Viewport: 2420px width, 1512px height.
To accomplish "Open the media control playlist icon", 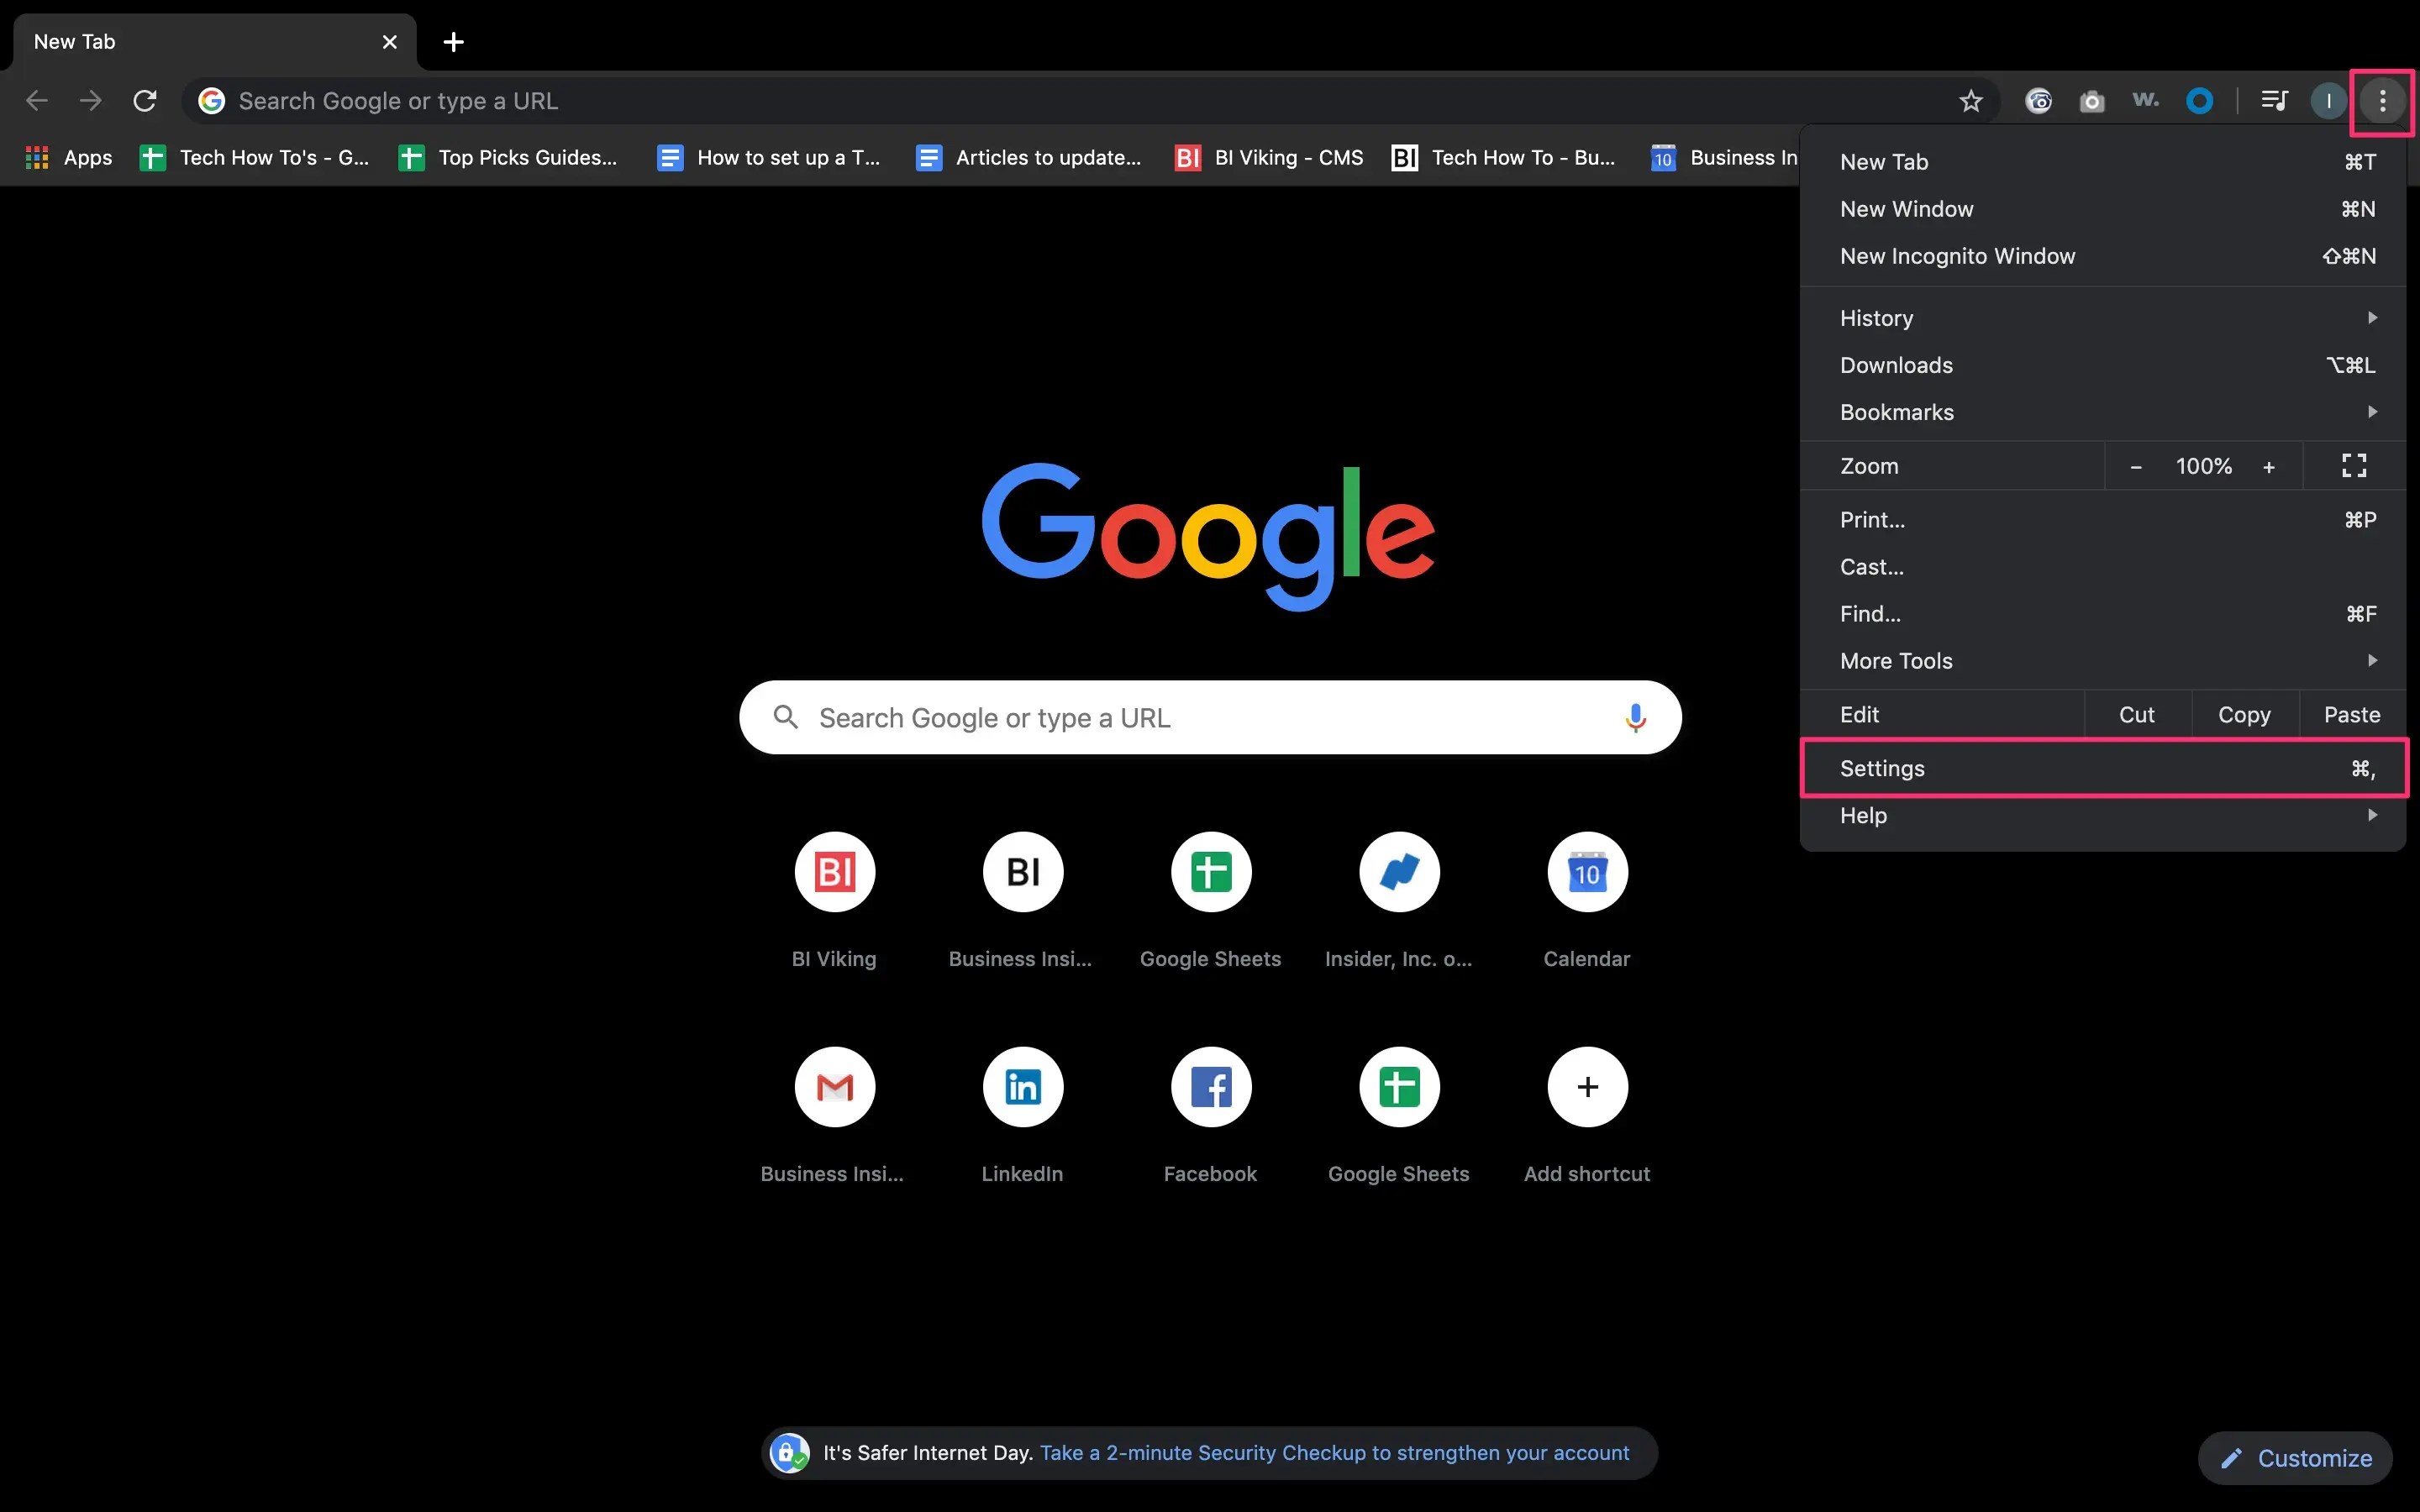I will pos(2274,101).
